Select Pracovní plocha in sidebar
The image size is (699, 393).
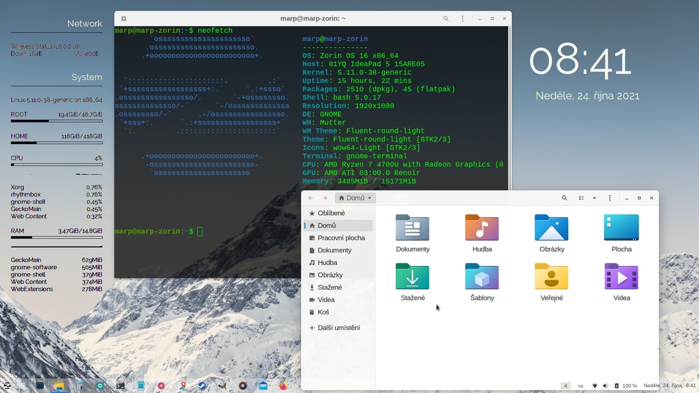(x=338, y=238)
